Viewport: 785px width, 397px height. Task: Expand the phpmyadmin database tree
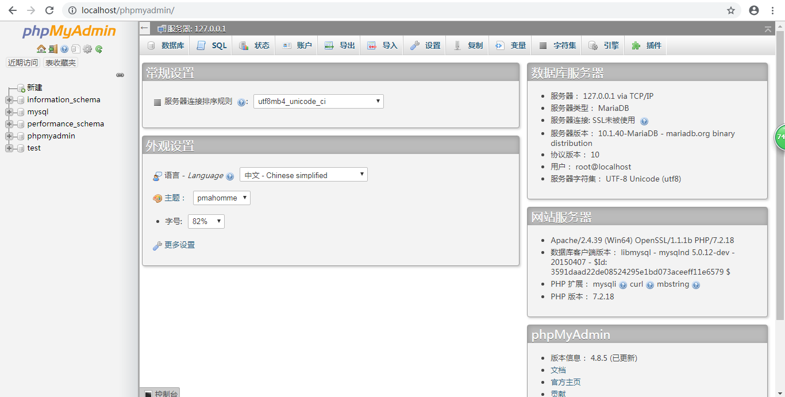pyautogui.click(x=9, y=136)
